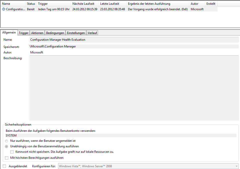This screenshot has height=169, width=240.
Task: Enable 'Mit höchsten Berechtigungen ausführen'
Action: (x=6, y=158)
